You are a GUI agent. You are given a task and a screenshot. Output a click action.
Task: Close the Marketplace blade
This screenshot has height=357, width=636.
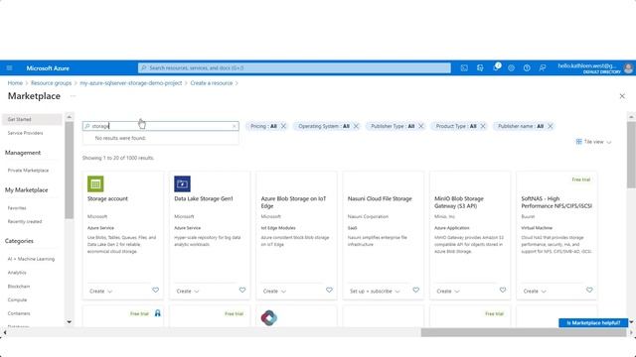(622, 96)
